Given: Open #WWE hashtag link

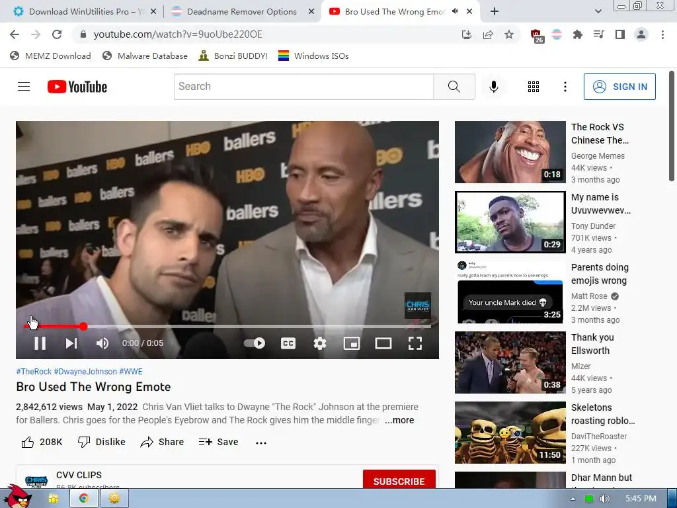Looking at the screenshot, I should point(130,372).
